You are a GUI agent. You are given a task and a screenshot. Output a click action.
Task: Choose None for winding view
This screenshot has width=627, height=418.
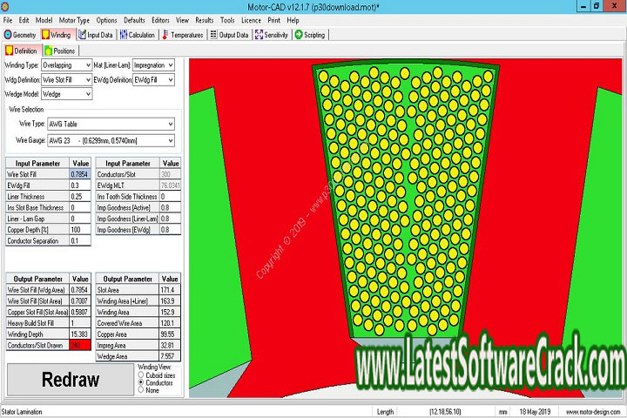141,389
